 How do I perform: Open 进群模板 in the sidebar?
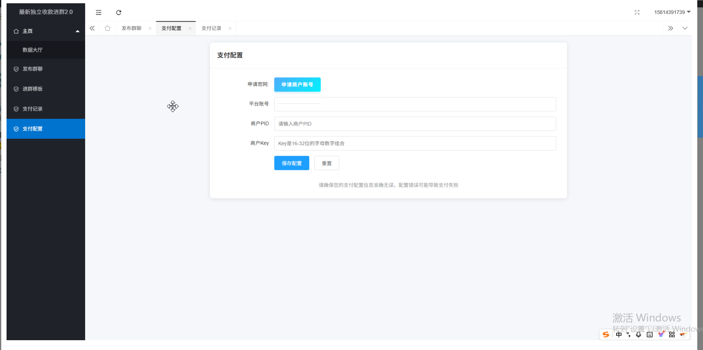[46, 89]
